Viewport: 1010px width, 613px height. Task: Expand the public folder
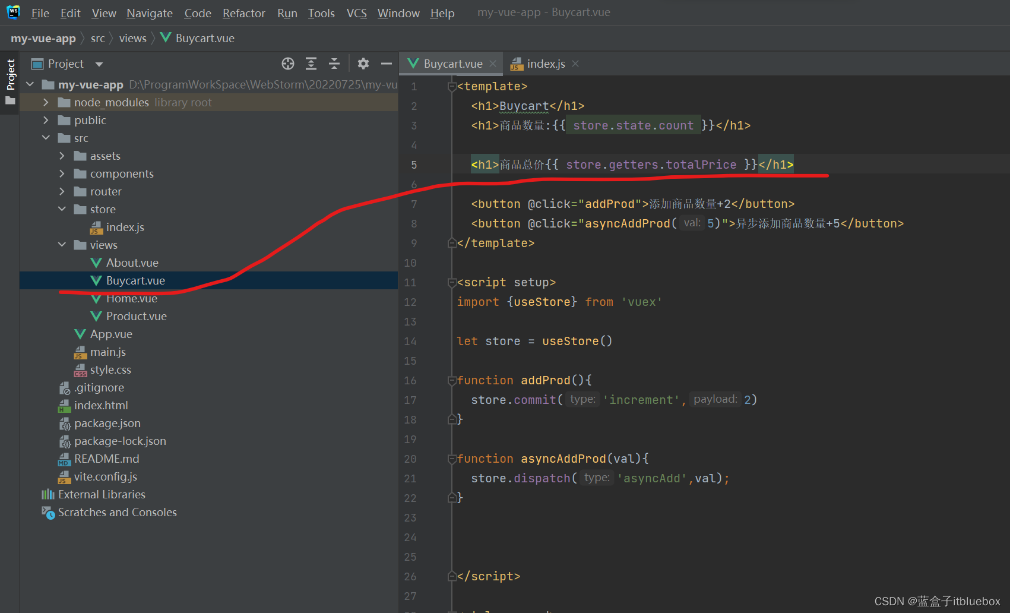click(46, 120)
